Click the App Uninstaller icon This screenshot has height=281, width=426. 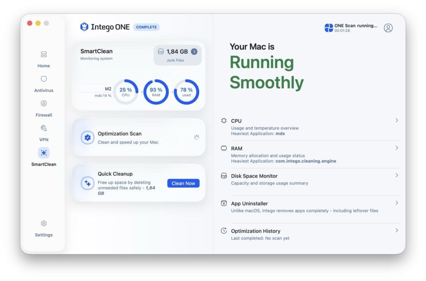pos(224,203)
